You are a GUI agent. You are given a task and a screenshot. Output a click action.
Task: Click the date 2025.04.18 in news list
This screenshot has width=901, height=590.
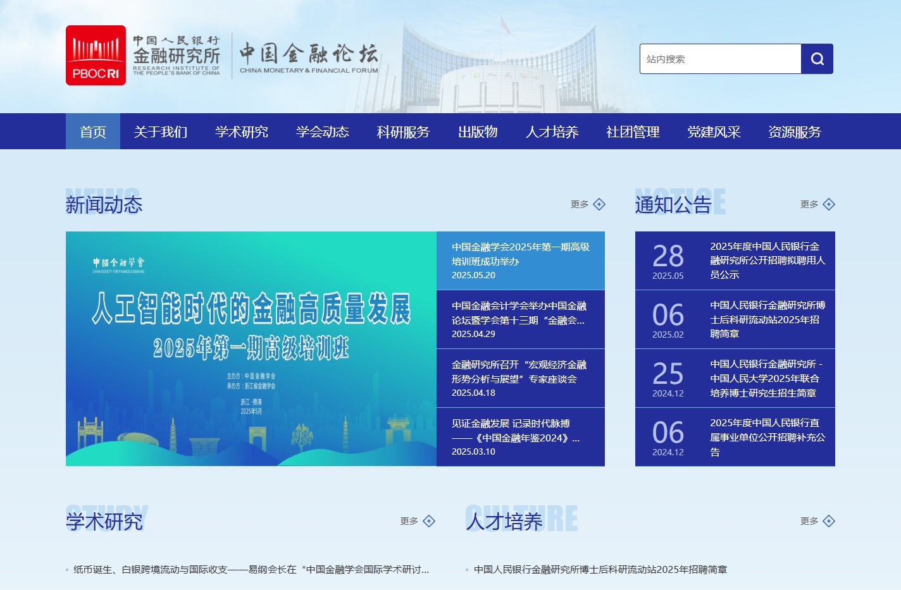click(x=473, y=393)
